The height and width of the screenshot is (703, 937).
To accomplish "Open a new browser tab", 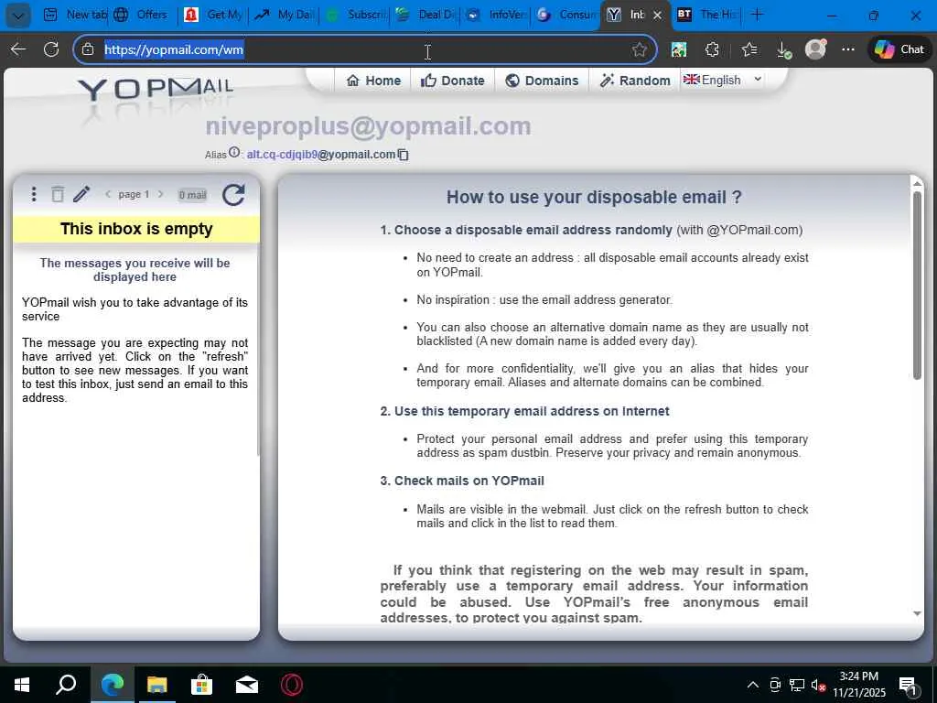I will tap(757, 15).
